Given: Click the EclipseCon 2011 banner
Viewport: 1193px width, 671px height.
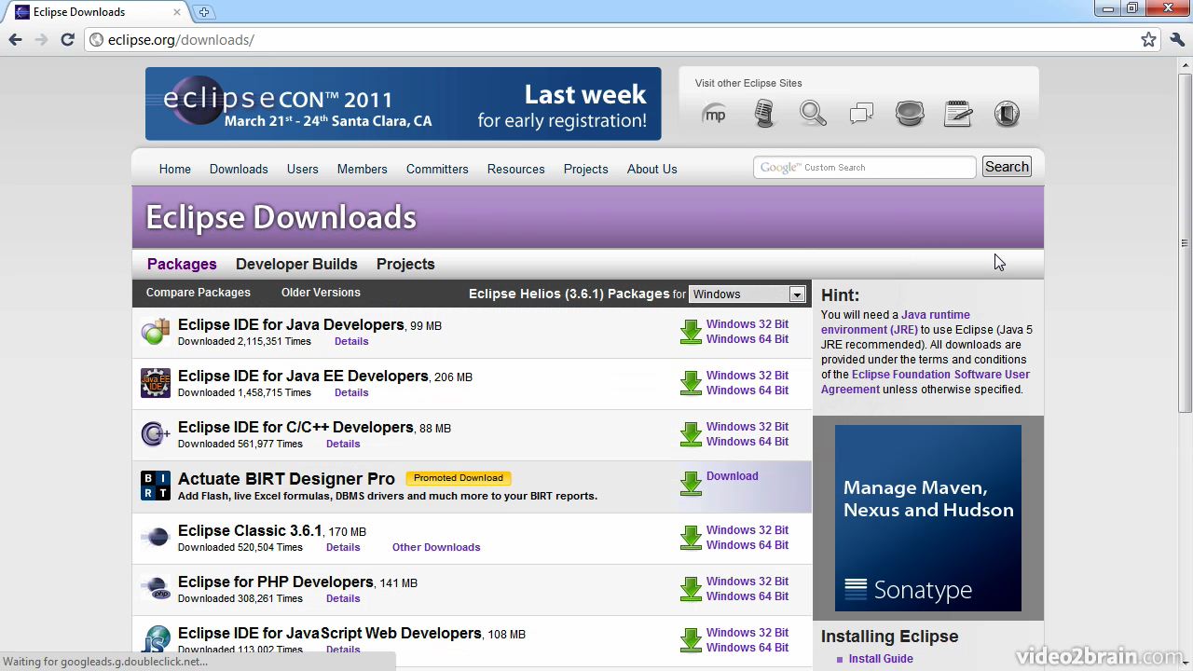Looking at the screenshot, I should (403, 103).
